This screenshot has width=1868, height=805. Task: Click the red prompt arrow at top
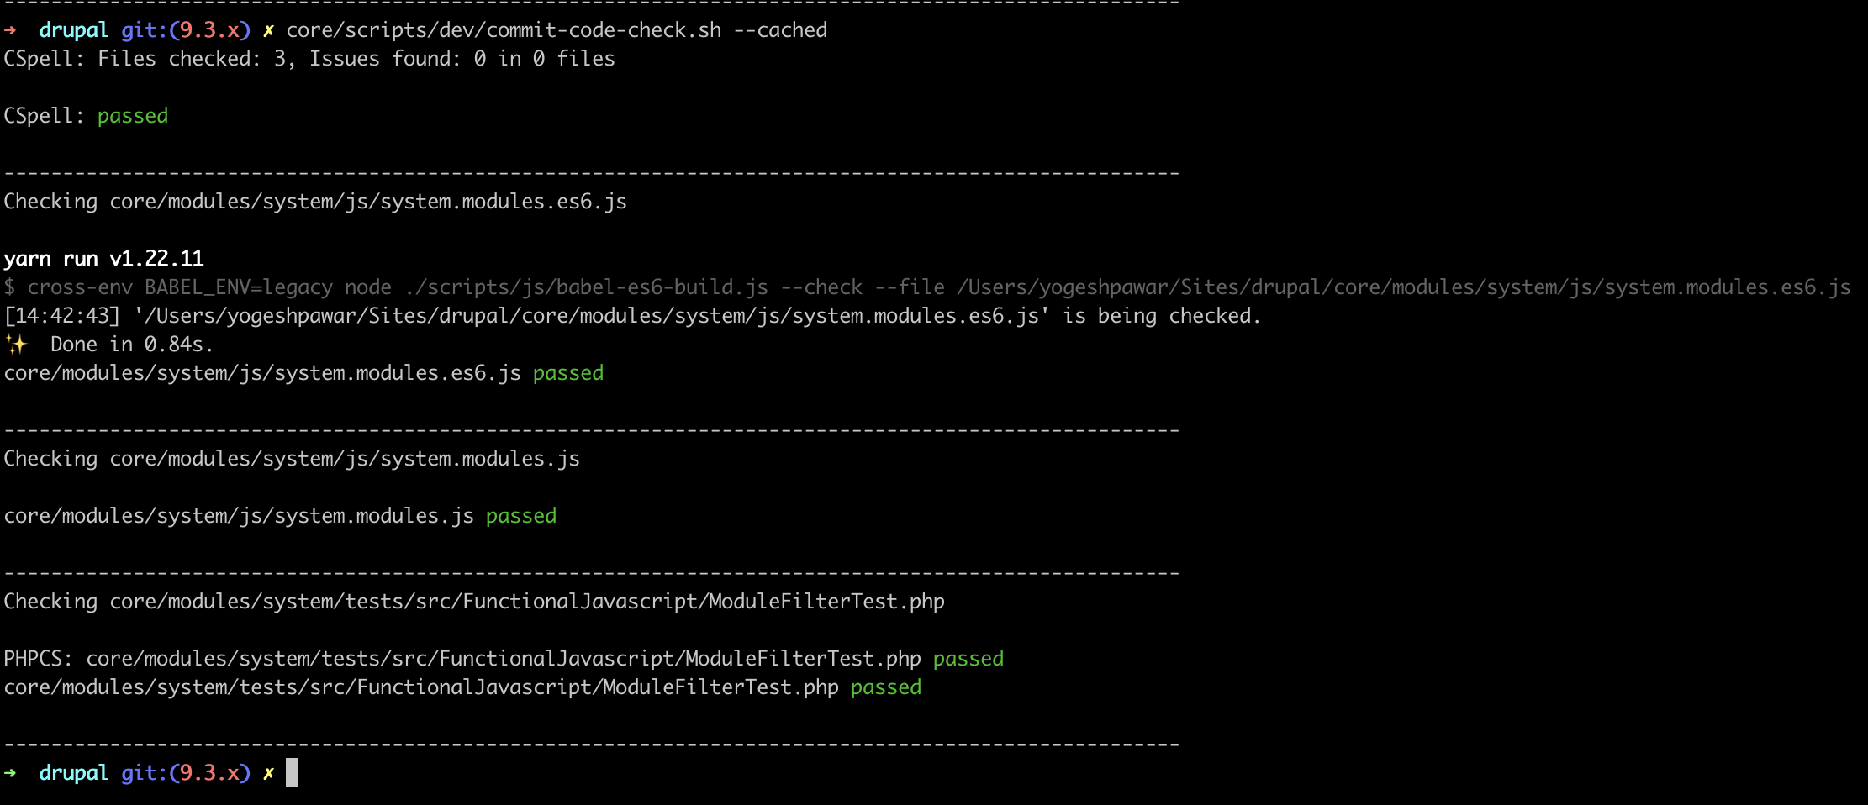tap(10, 30)
